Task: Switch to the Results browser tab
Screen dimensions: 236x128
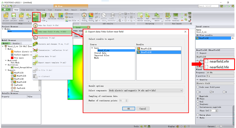Action: (x=16, y=43)
